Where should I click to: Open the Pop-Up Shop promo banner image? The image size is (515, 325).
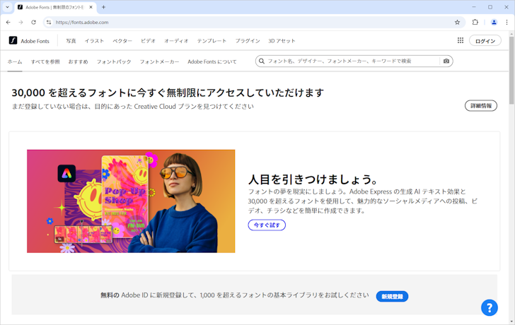coord(131,201)
